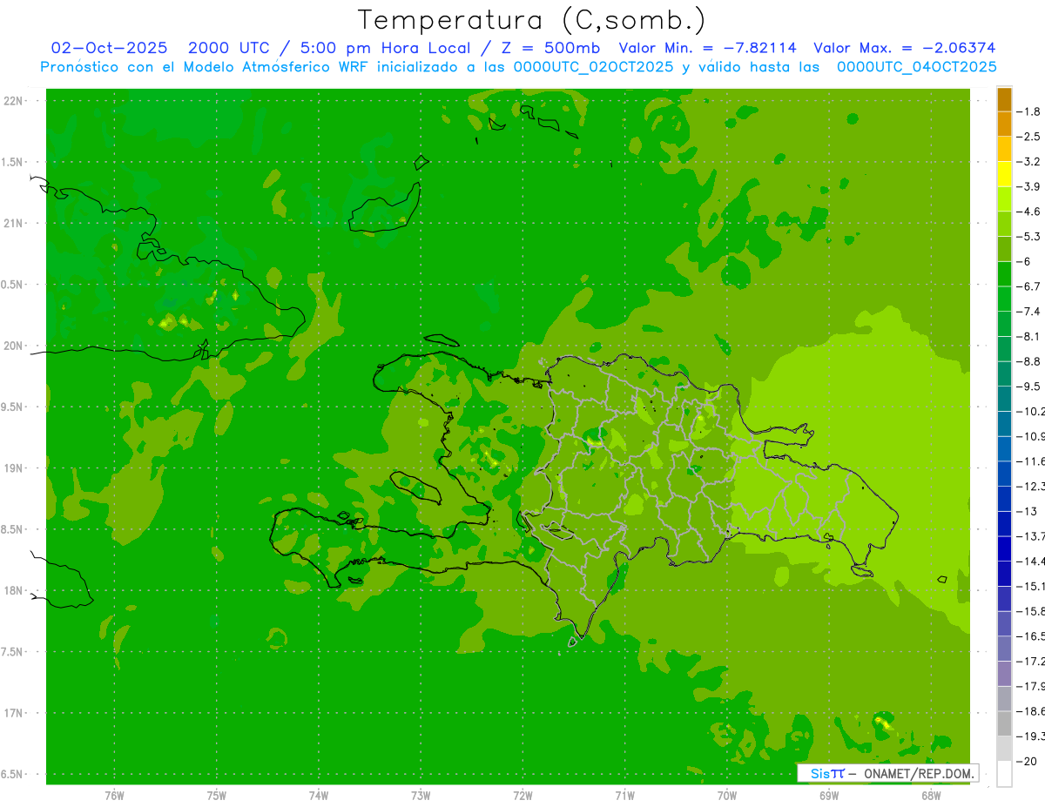Image resolution: width=1045 pixels, height=807 pixels.
Task: Click the -4.6 label on color scale
Action: tap(1030, 212)
